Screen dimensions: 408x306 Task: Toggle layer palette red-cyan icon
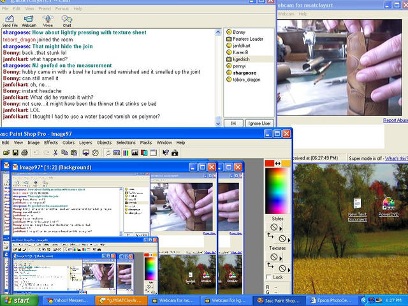coord(144,152)
